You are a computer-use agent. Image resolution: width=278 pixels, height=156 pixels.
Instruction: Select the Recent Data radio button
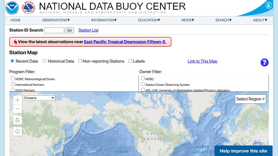click(x=12, y=61)
